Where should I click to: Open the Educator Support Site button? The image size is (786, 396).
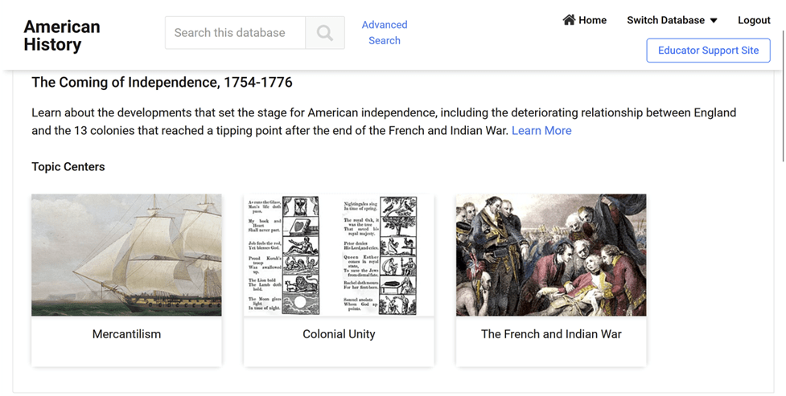pos(708,50)
